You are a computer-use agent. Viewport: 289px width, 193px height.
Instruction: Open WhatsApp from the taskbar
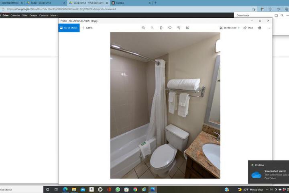tap(118, 189)
